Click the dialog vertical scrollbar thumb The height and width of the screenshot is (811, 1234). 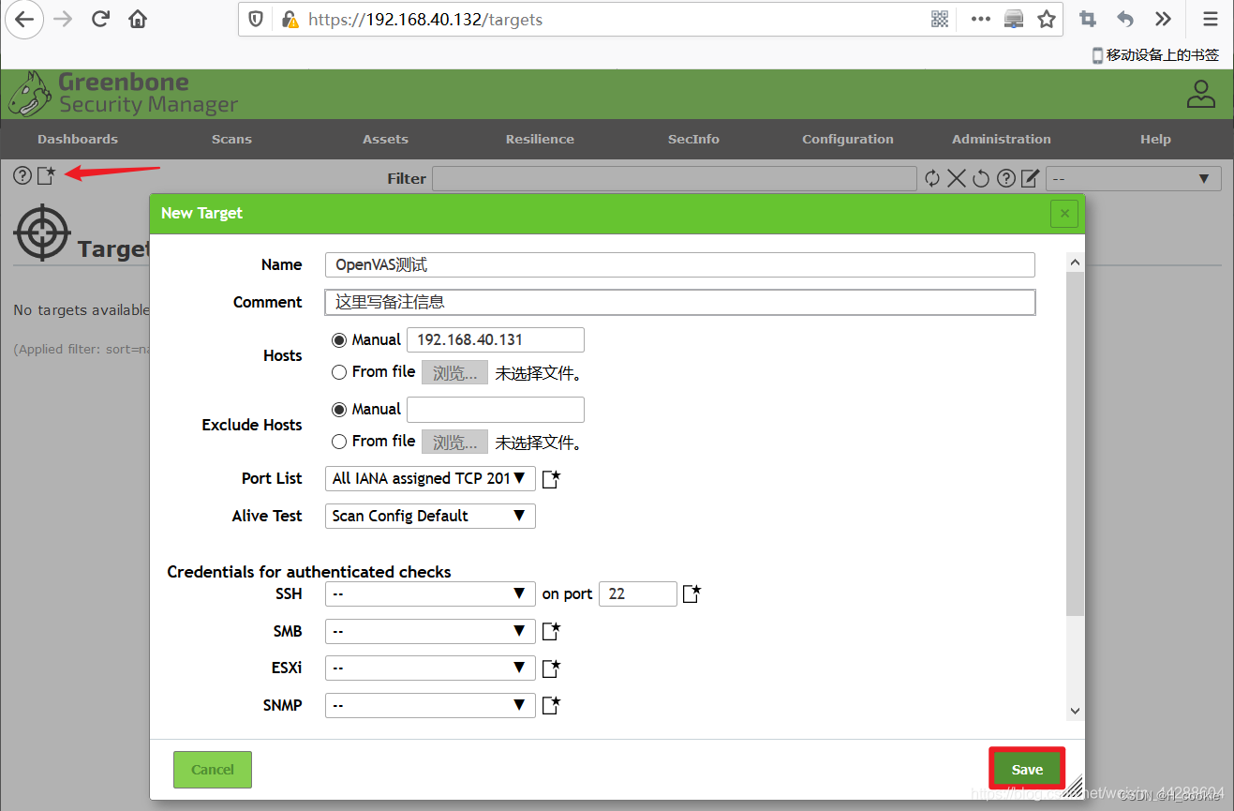[1075, 443]
